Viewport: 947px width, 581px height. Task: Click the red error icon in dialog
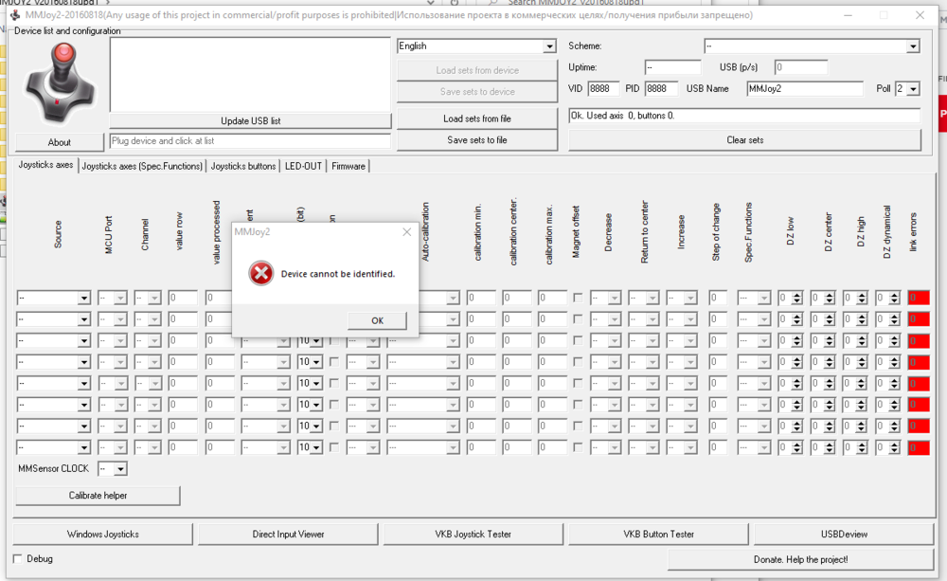(x=261, y=274)
